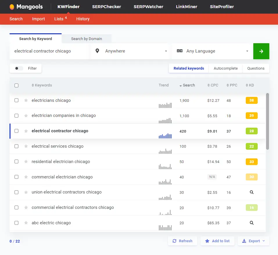278x255 pixels.
Task: Open LinkMiner tool
Action: pos(186,7)
